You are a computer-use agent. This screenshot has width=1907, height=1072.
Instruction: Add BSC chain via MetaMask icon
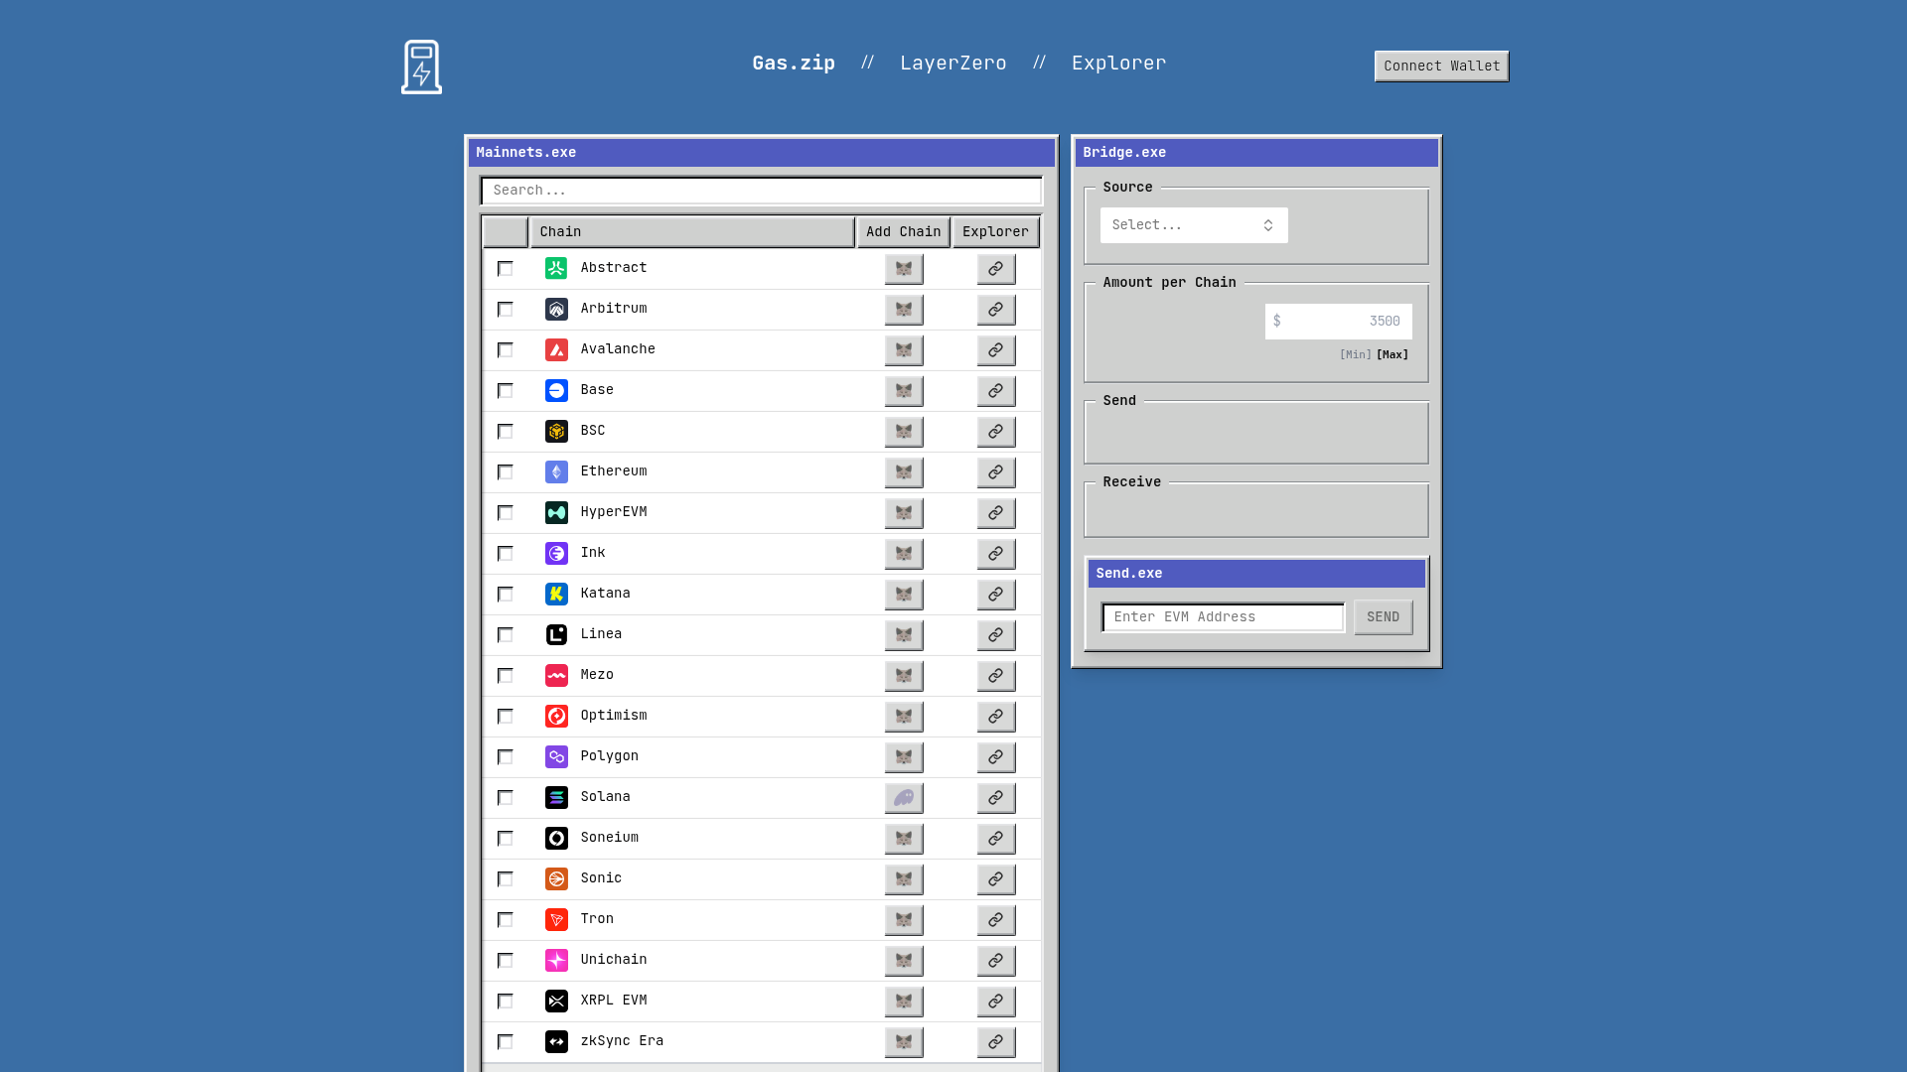pos(904,432)
